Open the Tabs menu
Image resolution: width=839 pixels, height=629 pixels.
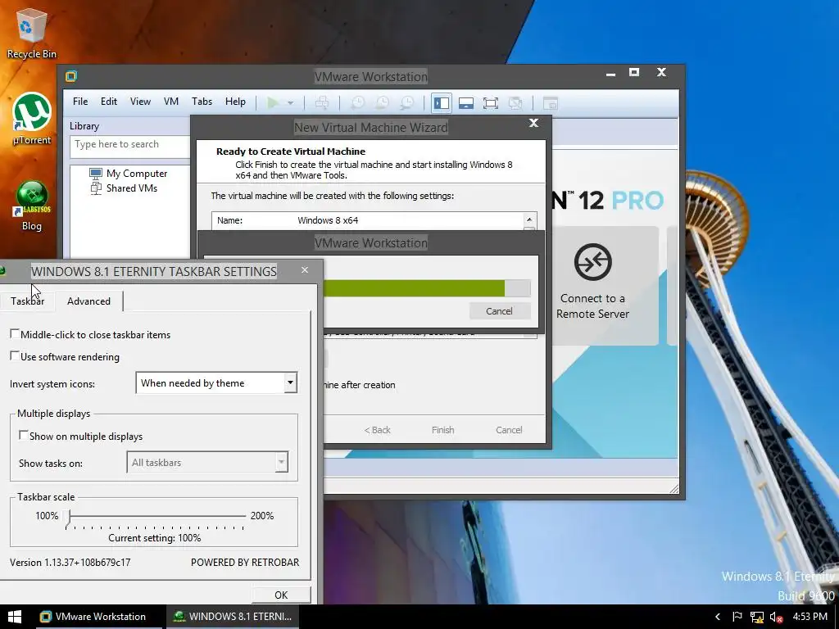point(202,102)
